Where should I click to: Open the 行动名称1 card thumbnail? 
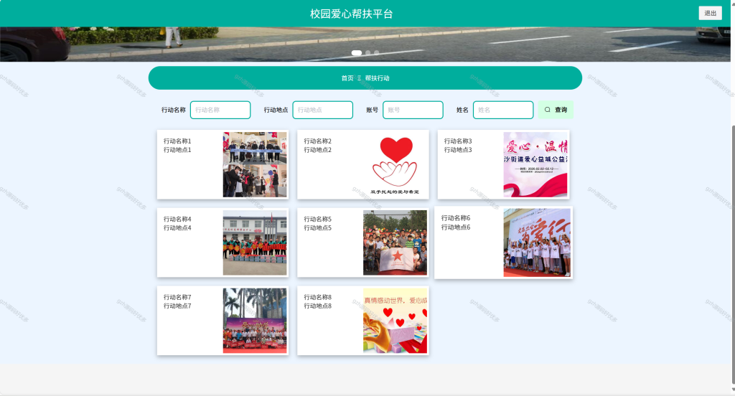(x=255, y=164)
